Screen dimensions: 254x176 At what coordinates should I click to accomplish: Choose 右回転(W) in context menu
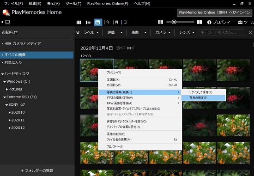tap(140, 85)
